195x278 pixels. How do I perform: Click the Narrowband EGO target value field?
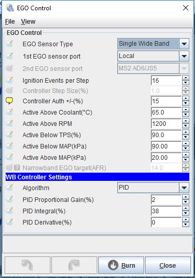(166, 168)
